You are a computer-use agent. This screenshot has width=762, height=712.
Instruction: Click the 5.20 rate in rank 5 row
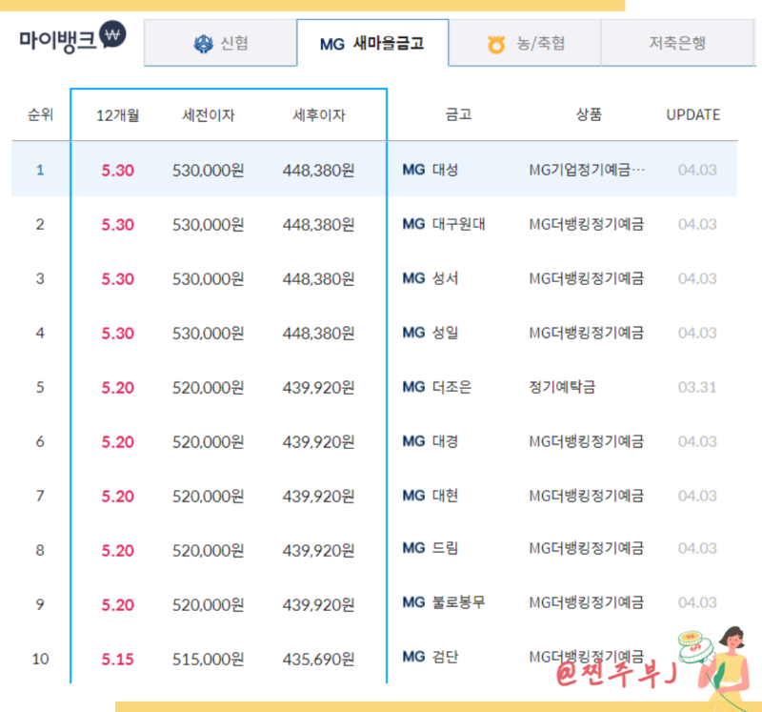117,388
